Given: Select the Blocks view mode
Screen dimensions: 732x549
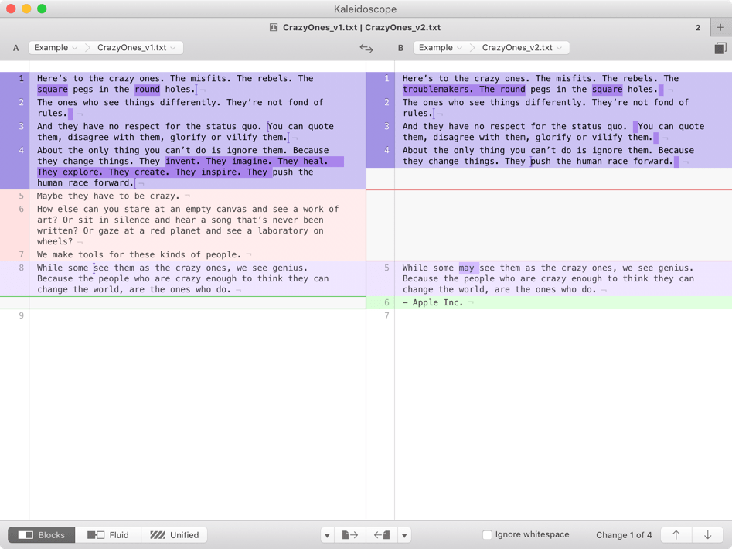Looking at the screenshot, I should [x=42, y=535].
